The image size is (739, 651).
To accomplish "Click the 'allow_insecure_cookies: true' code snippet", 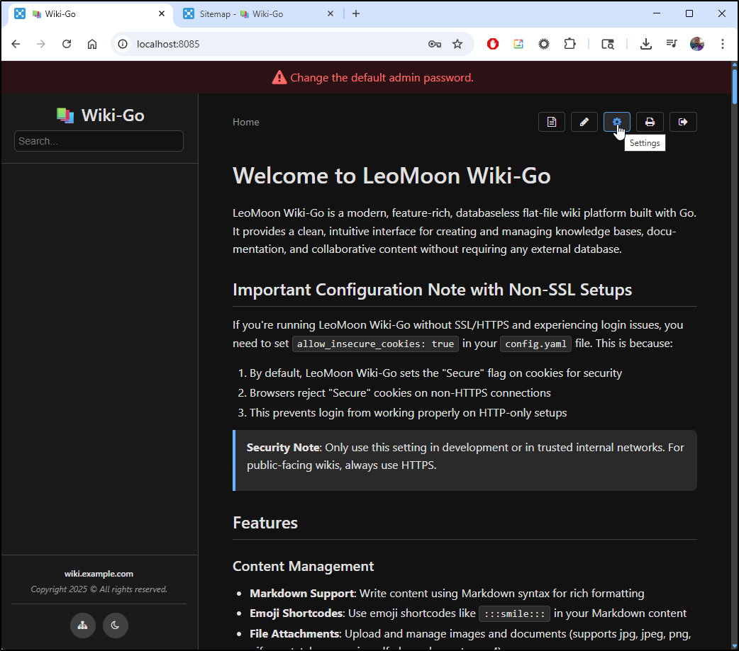I will [x=376, y=344].
